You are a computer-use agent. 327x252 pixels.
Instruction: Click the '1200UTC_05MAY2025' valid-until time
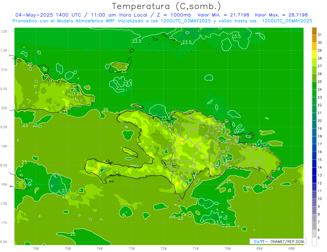287,21
